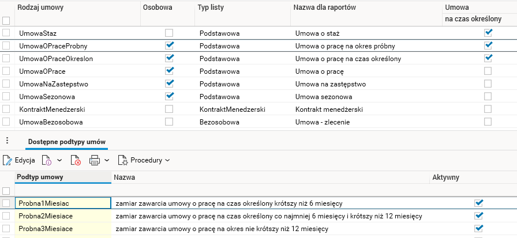Uncheck Osobowa for UmowaSezonowa row
This screenshot has width=517, height=238.
[x=169, y=96]
